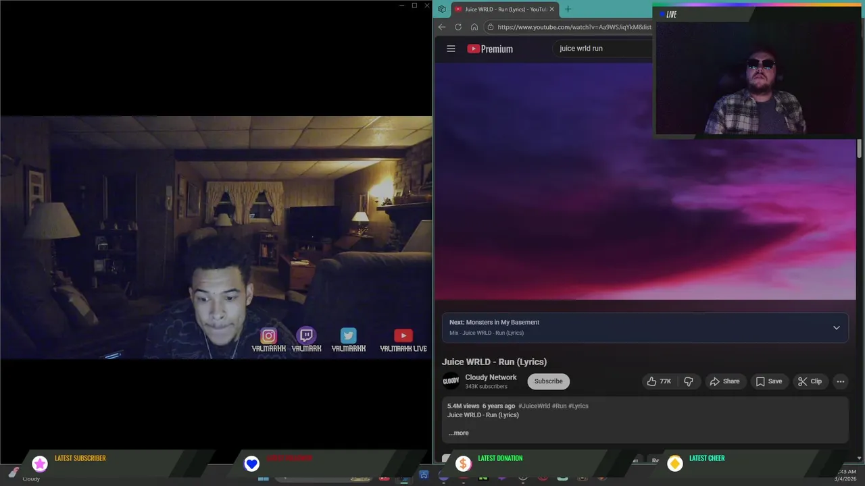Go to the browser home page

click(474, 27)
